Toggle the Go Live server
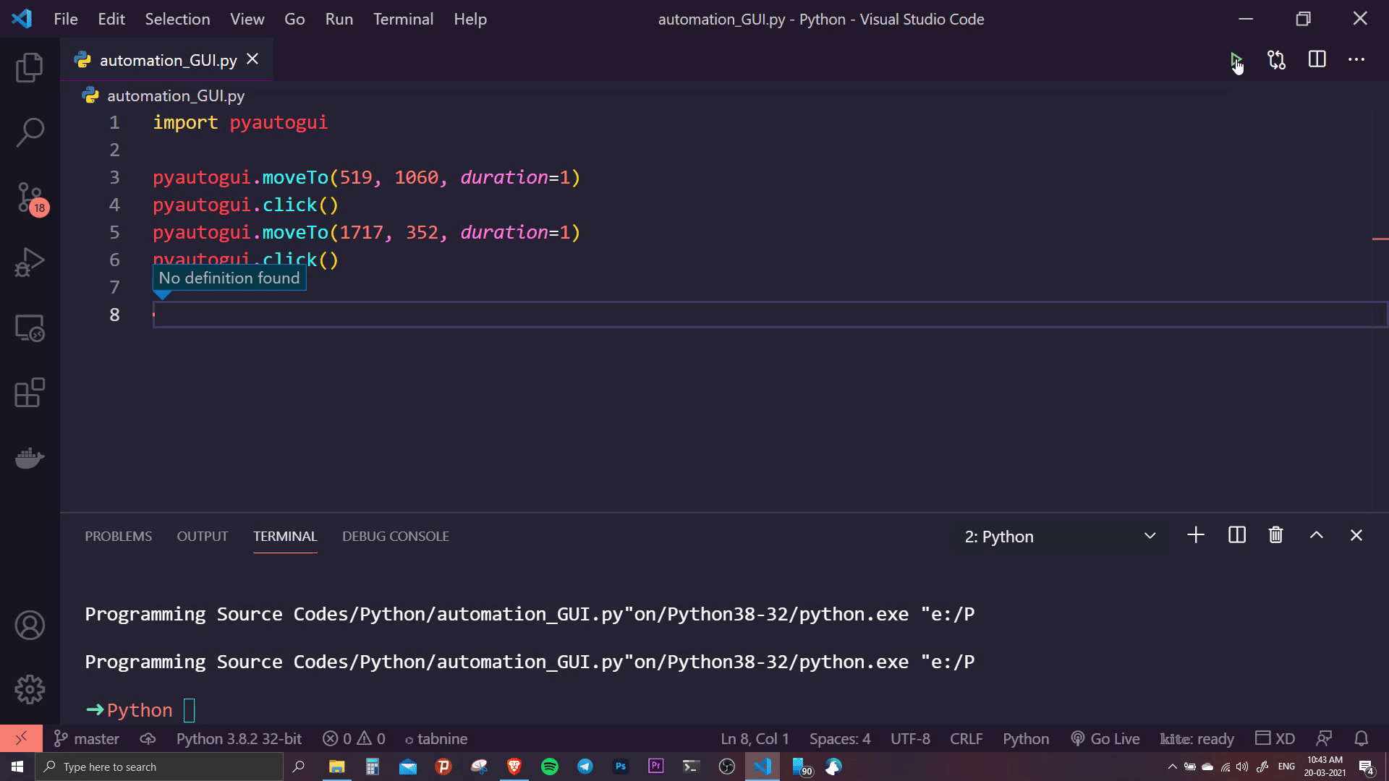The image size is (1389, 781). point(1105,738)
